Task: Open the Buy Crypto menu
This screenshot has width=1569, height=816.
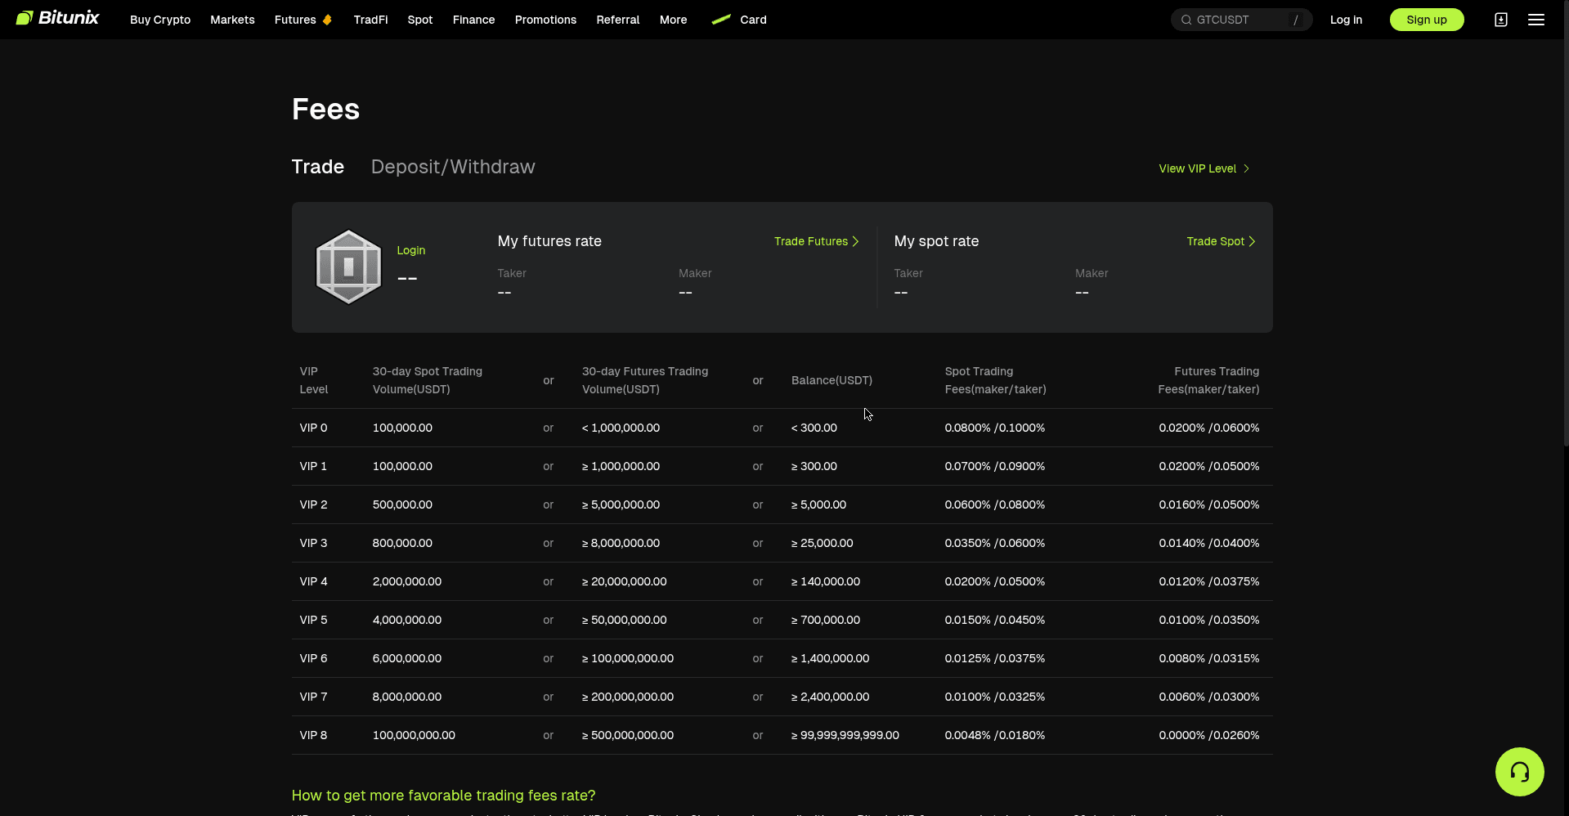Action: tap(160, 20)
